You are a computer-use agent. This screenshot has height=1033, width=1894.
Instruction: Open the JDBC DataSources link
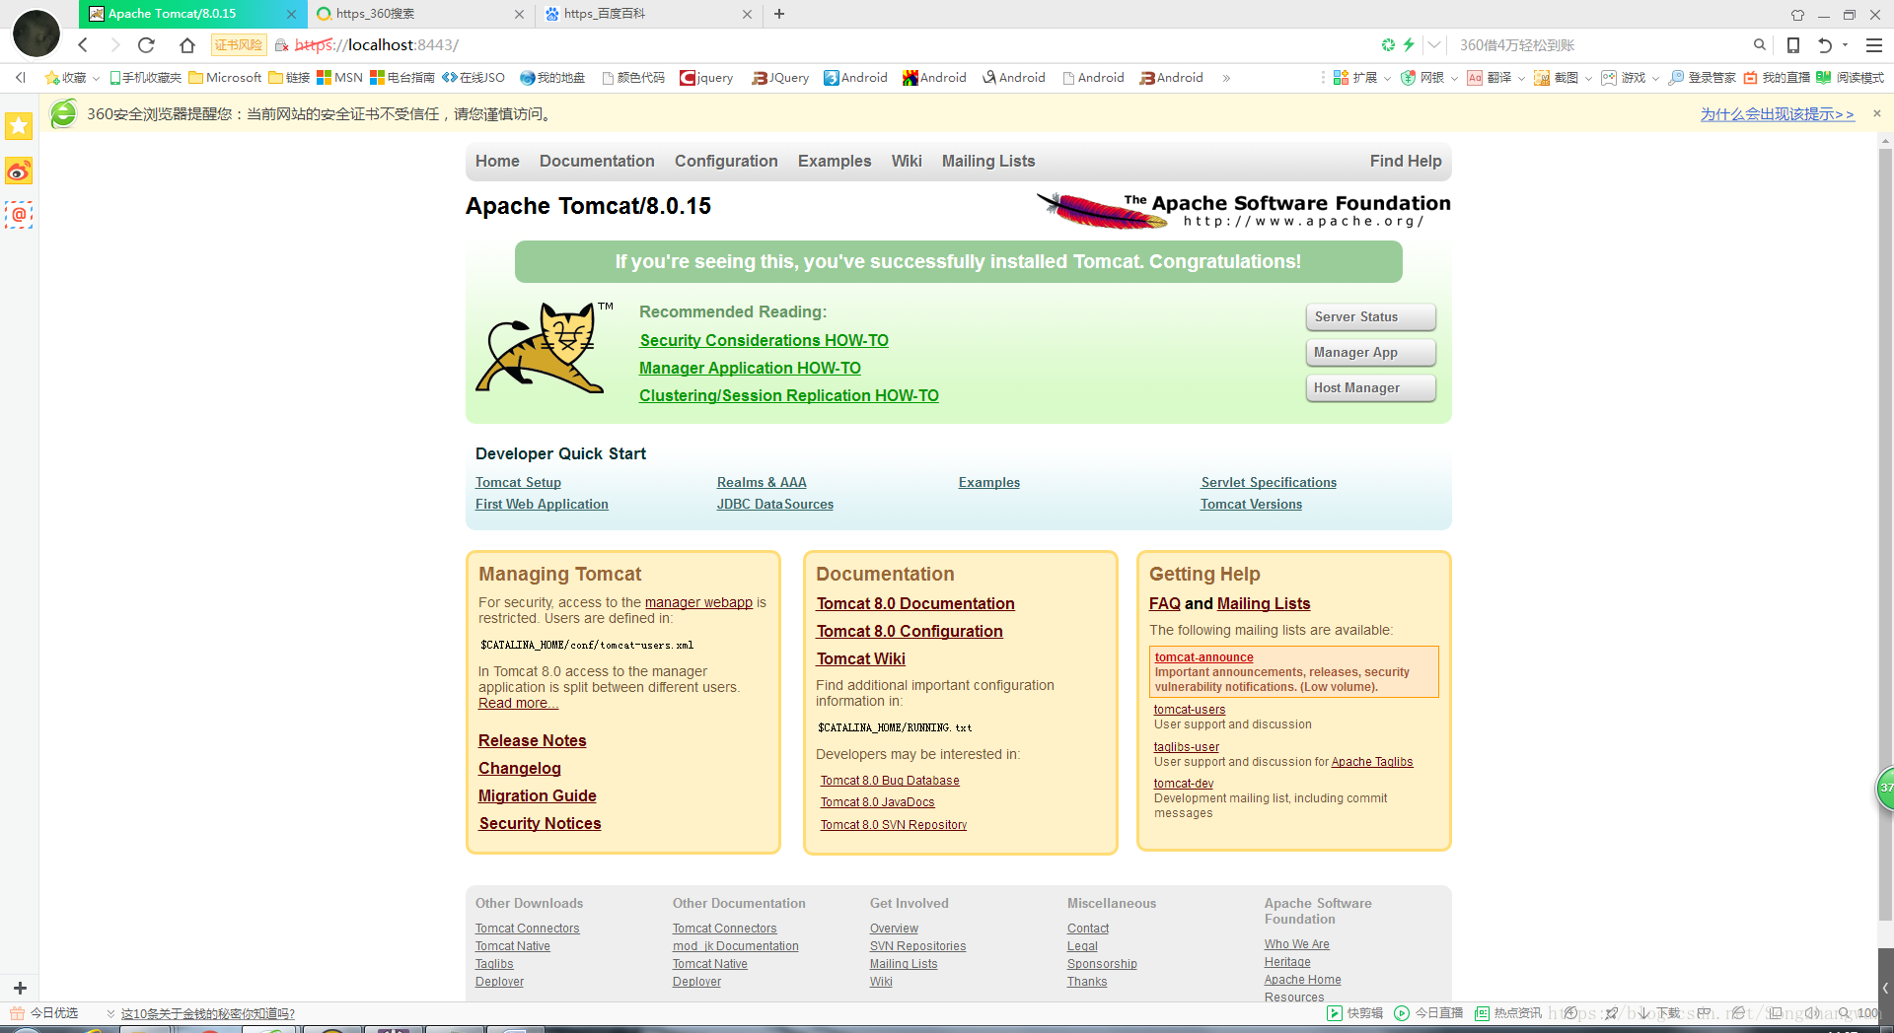tap(775, 504)
